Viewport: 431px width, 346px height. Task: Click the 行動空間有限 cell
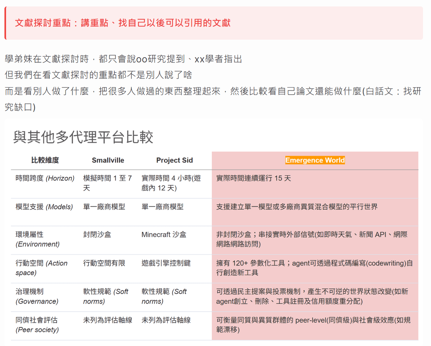coord(104,263)
